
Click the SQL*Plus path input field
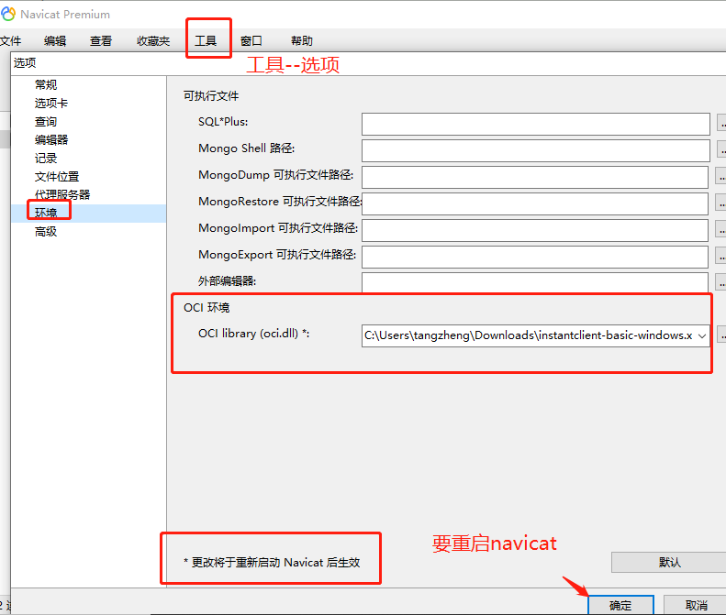[x=536, y=124]
